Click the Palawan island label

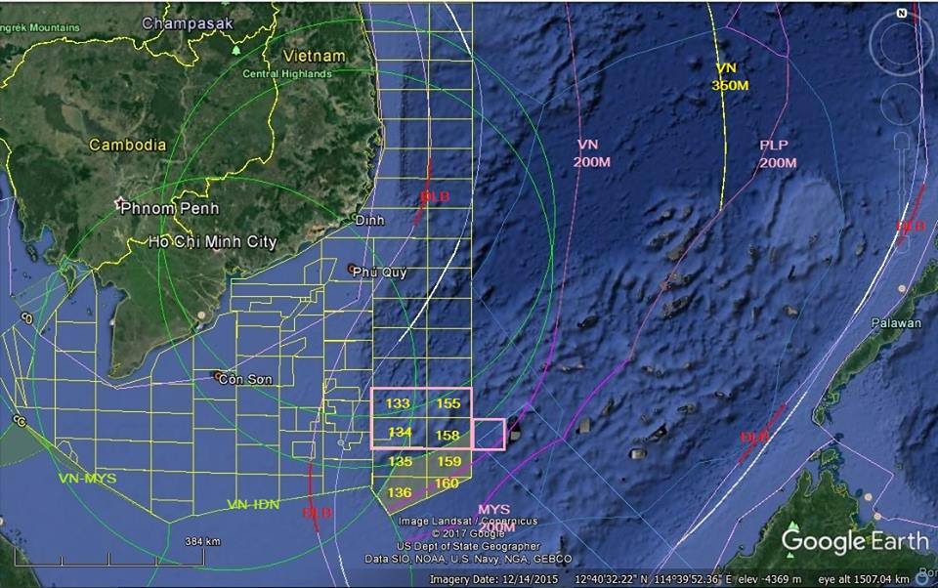coord(896,323)
